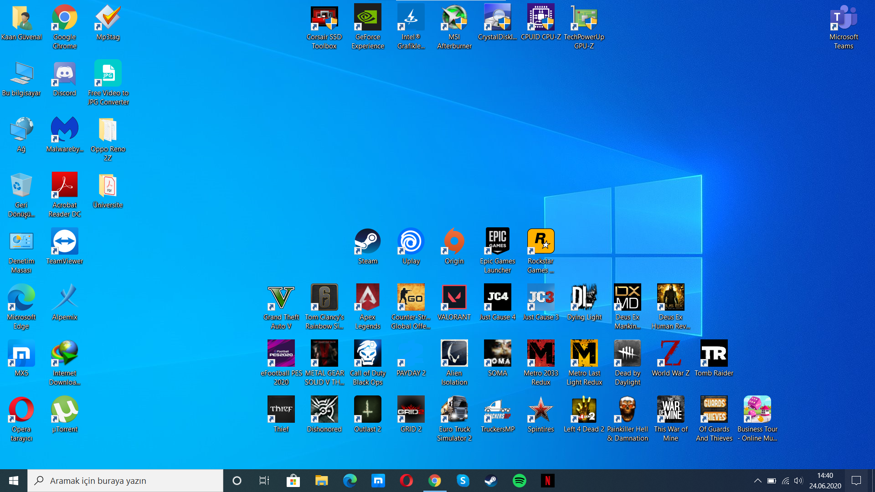Click TechPowerUp GPU-Z icon

584,27
